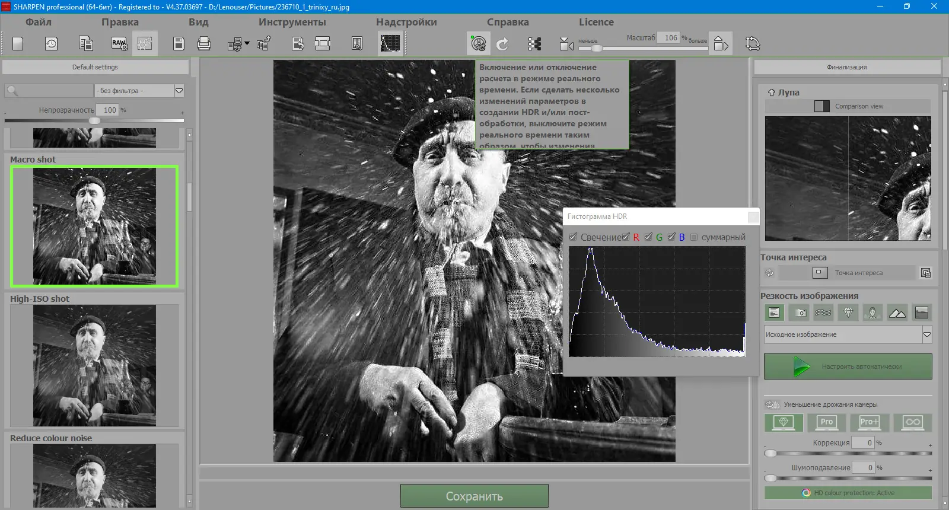This screenshot has height=510, width=949.
Task: Click the blank page new-project toolbar icon
Action: point(18,43)
